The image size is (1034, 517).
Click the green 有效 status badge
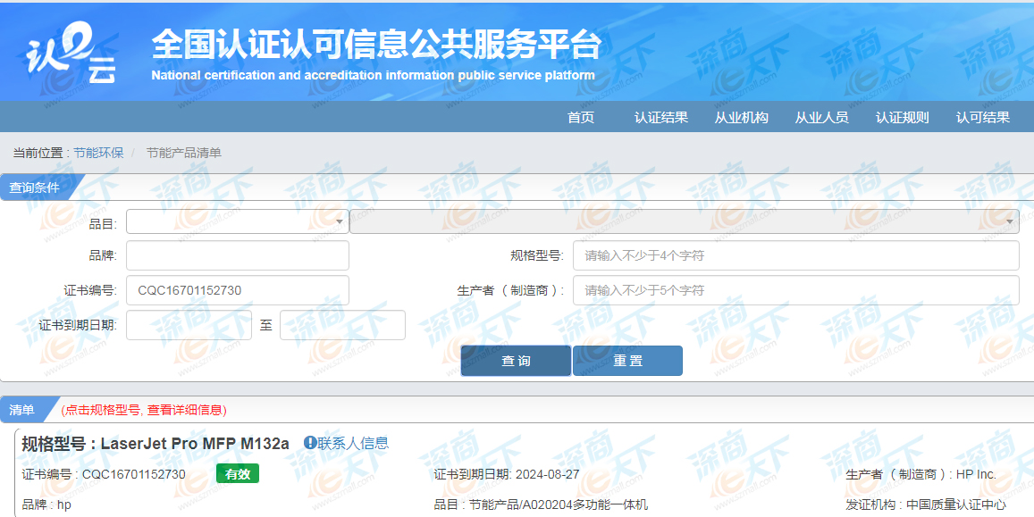click(238, 473)
